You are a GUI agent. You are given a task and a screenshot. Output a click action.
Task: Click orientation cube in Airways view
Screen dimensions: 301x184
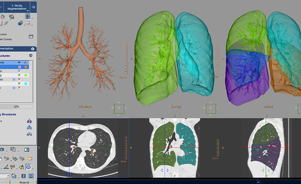pos(119,109)
